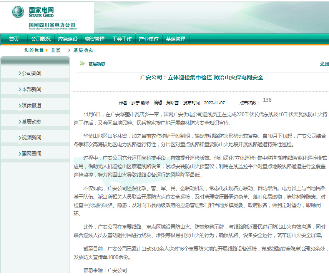Click the orange breadcrumb arrow after 您的位置

(47, 50)
